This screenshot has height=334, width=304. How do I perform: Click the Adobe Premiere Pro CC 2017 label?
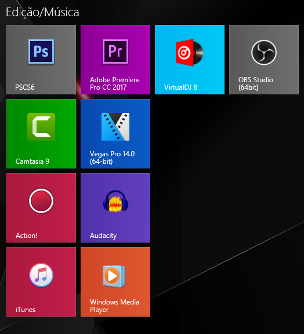click(115, 83)
